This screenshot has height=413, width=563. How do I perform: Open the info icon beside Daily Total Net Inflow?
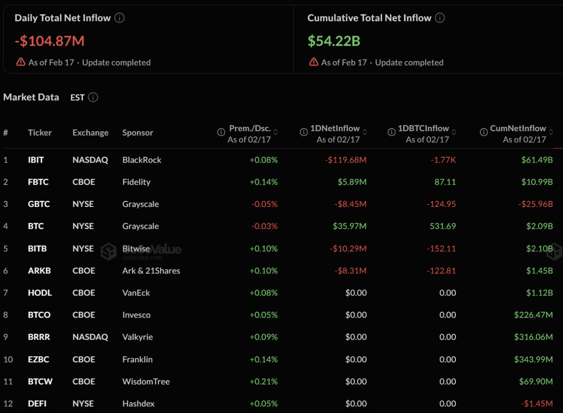pyautogui.click(x=119, y=18)
